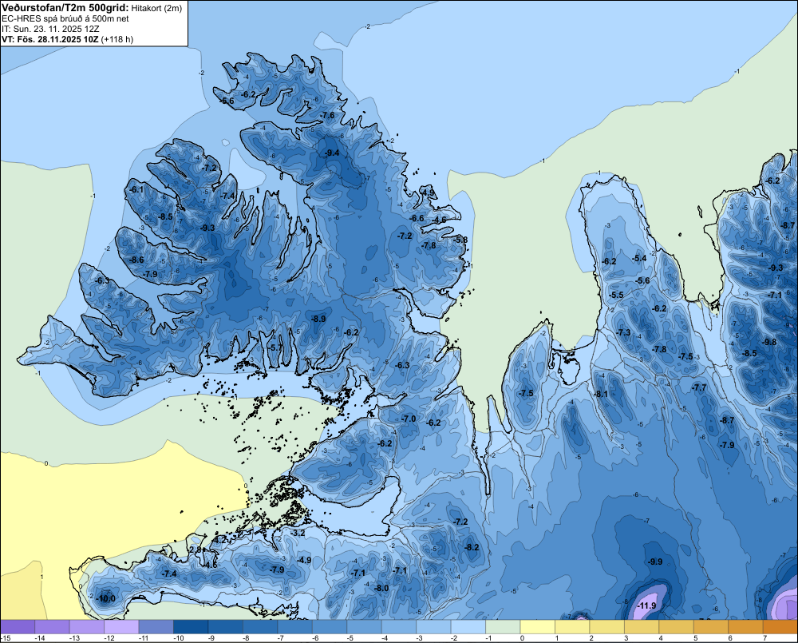The width and height of the screenshot is (798, 643).
Task: Click the -7.7 temperature label
Action: pyautogui.click(x=699, y=387)
